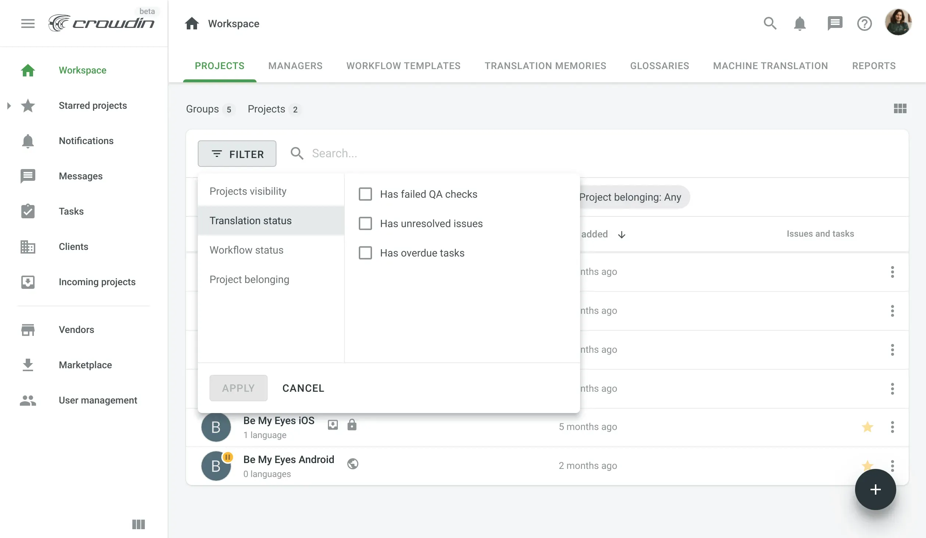Open user profile avatar
Screen dimensions: 926x538
(x=898, y=23)
